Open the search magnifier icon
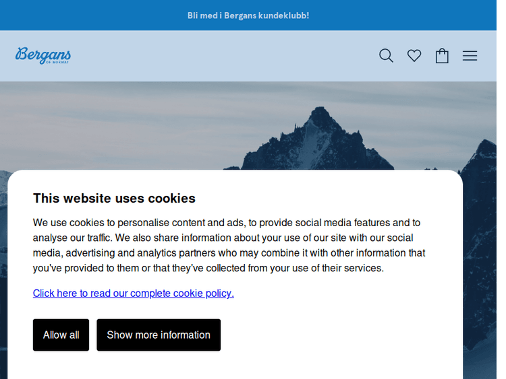Viewport: 506px width, 379px height. [x=386, y=56]
